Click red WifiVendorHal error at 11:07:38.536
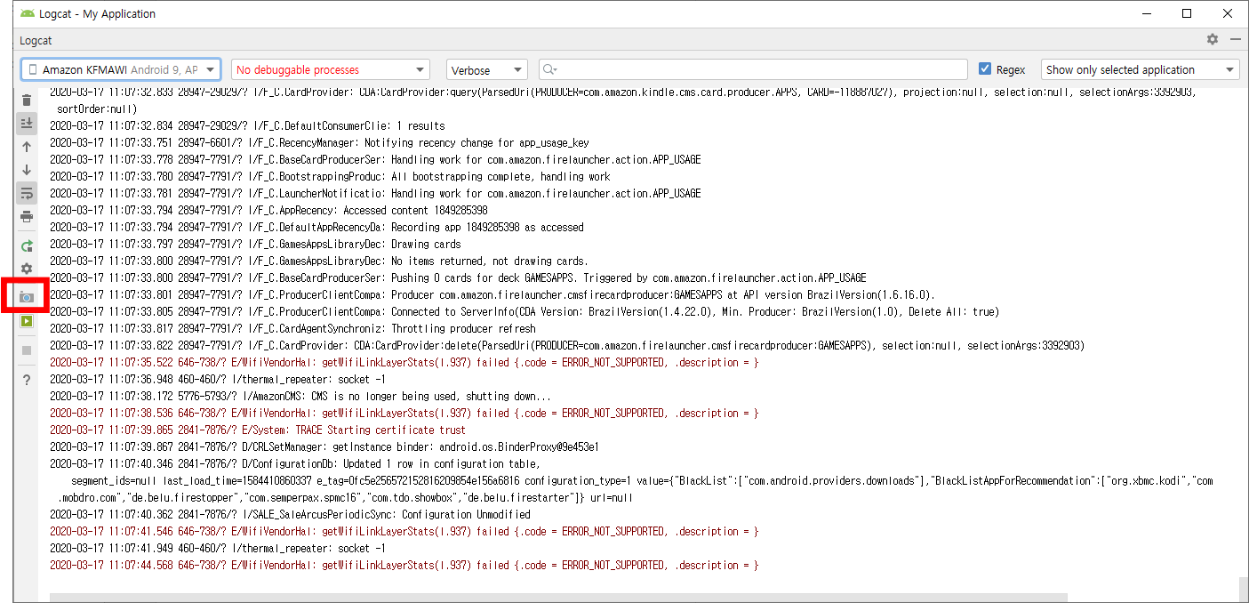Image resolution: width=1249 pixels, height=603 pixels. coord(404,413)
